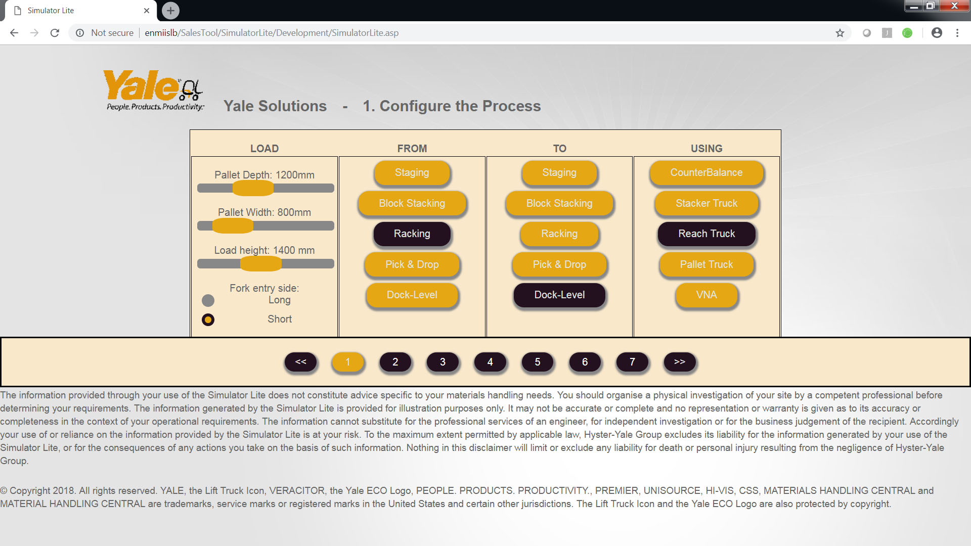Screen dimensions: 971x546
Task: Select Short fork entry side
Action: click(208, 320)
